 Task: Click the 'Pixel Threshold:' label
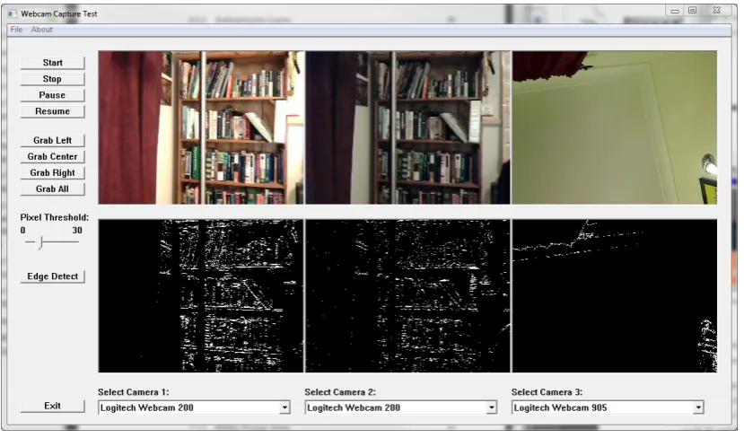55,217
